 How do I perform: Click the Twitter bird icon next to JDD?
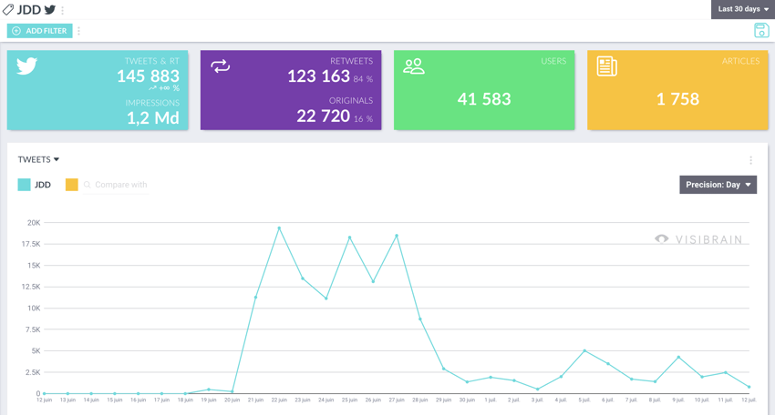tap(50, 9)
